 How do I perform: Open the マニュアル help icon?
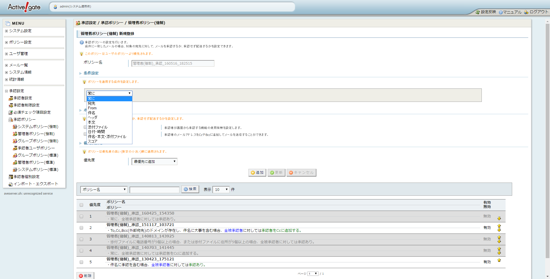tap(501, 12)
